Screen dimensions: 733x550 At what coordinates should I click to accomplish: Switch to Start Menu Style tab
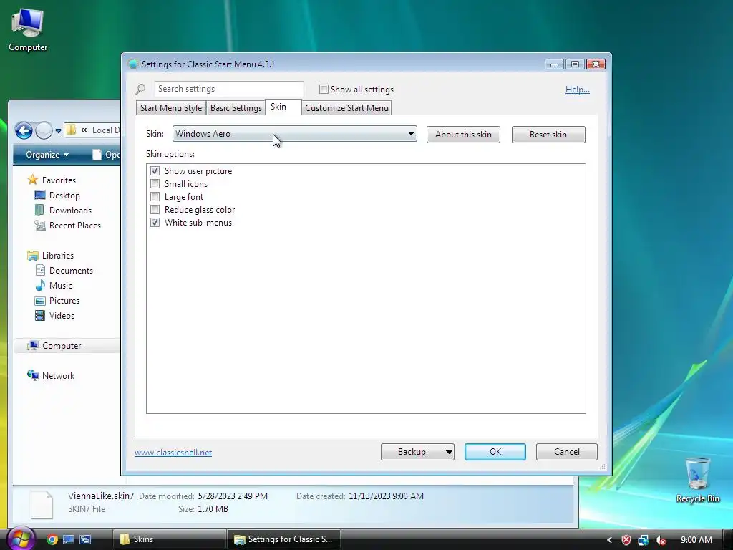pos(170,108)
